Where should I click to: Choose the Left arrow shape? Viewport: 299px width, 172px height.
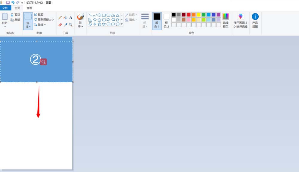(113, 20)
